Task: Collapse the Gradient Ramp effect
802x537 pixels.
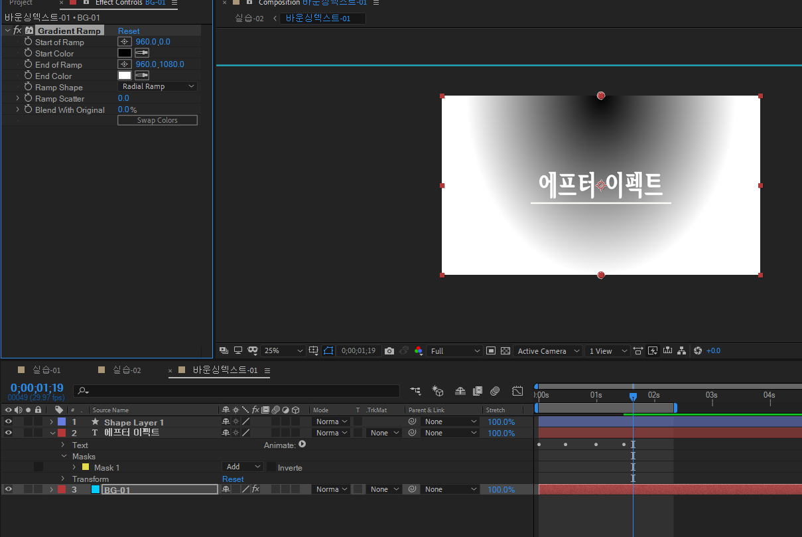Action: pos(7,31)
